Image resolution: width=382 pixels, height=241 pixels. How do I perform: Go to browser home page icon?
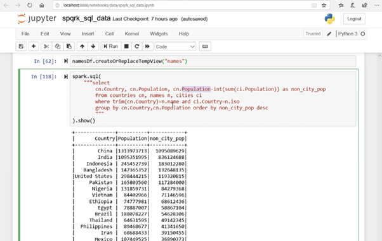pos(42,5)
